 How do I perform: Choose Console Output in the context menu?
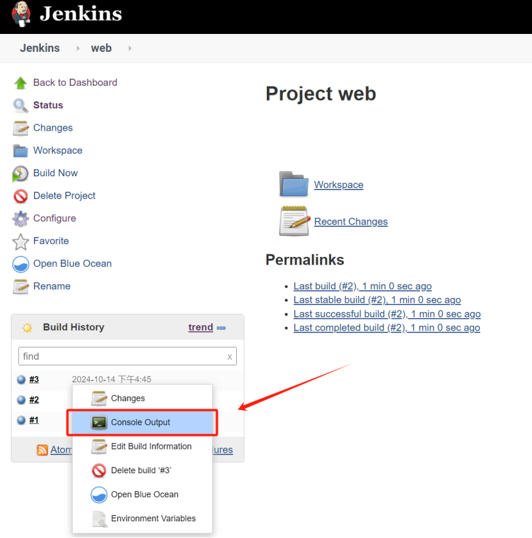[142, 422]
